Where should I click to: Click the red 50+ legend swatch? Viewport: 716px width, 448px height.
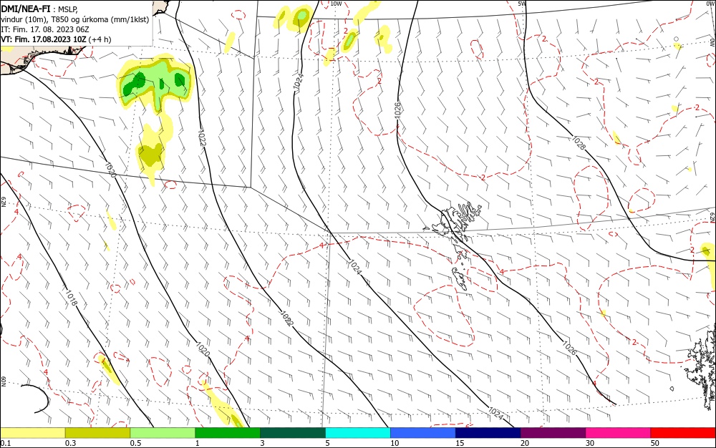[x=683, y=433]
